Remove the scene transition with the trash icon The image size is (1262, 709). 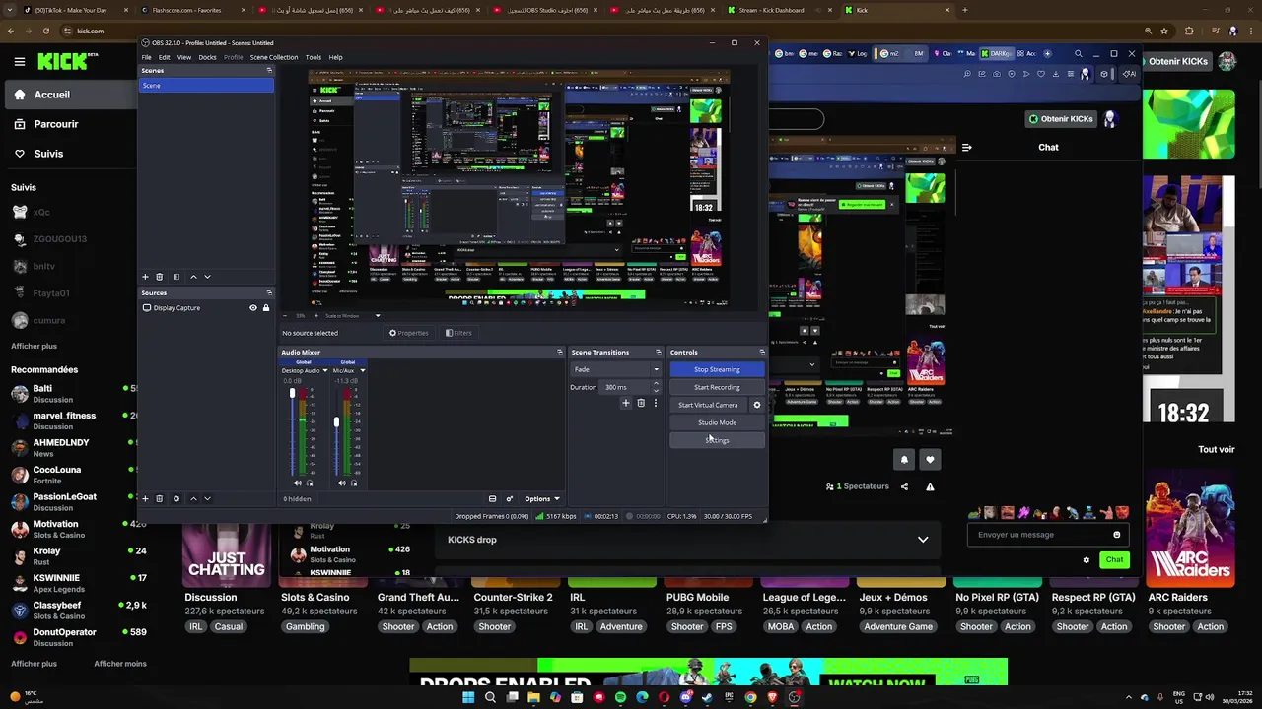[x=641, y=403]
